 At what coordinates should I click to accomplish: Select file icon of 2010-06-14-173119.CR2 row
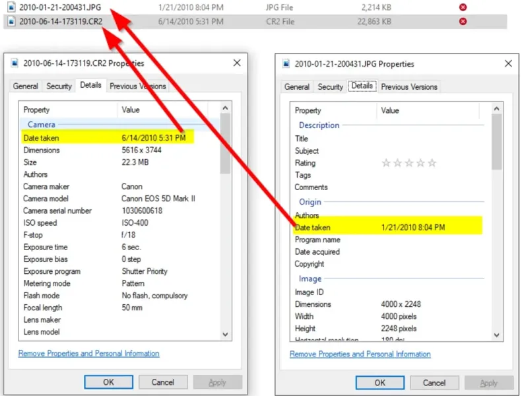(x=11, y=22)
